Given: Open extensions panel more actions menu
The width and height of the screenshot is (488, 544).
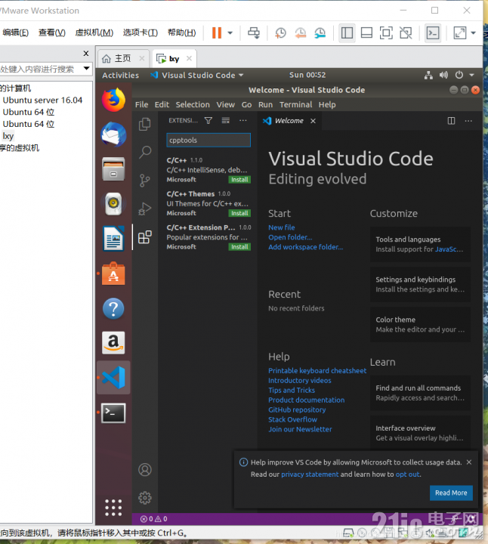Looking at the screenshot, I should point(242,120).
